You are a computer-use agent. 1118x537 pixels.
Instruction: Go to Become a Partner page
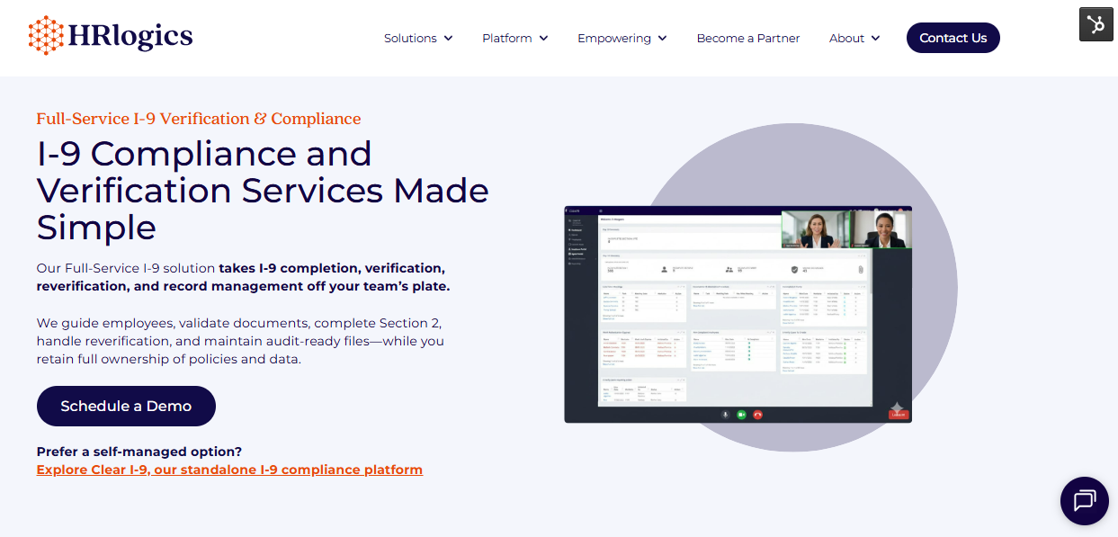coord(747,38)
